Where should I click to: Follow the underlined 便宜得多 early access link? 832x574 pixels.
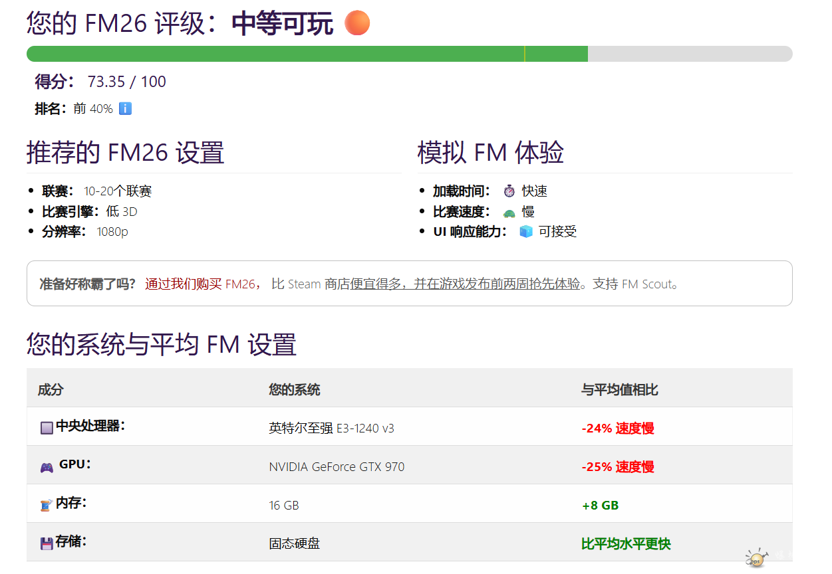coord(465,284)
